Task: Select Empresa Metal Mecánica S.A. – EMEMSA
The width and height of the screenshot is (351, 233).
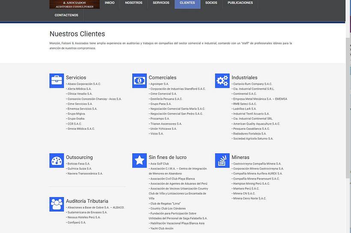Action: coord(260,99)
